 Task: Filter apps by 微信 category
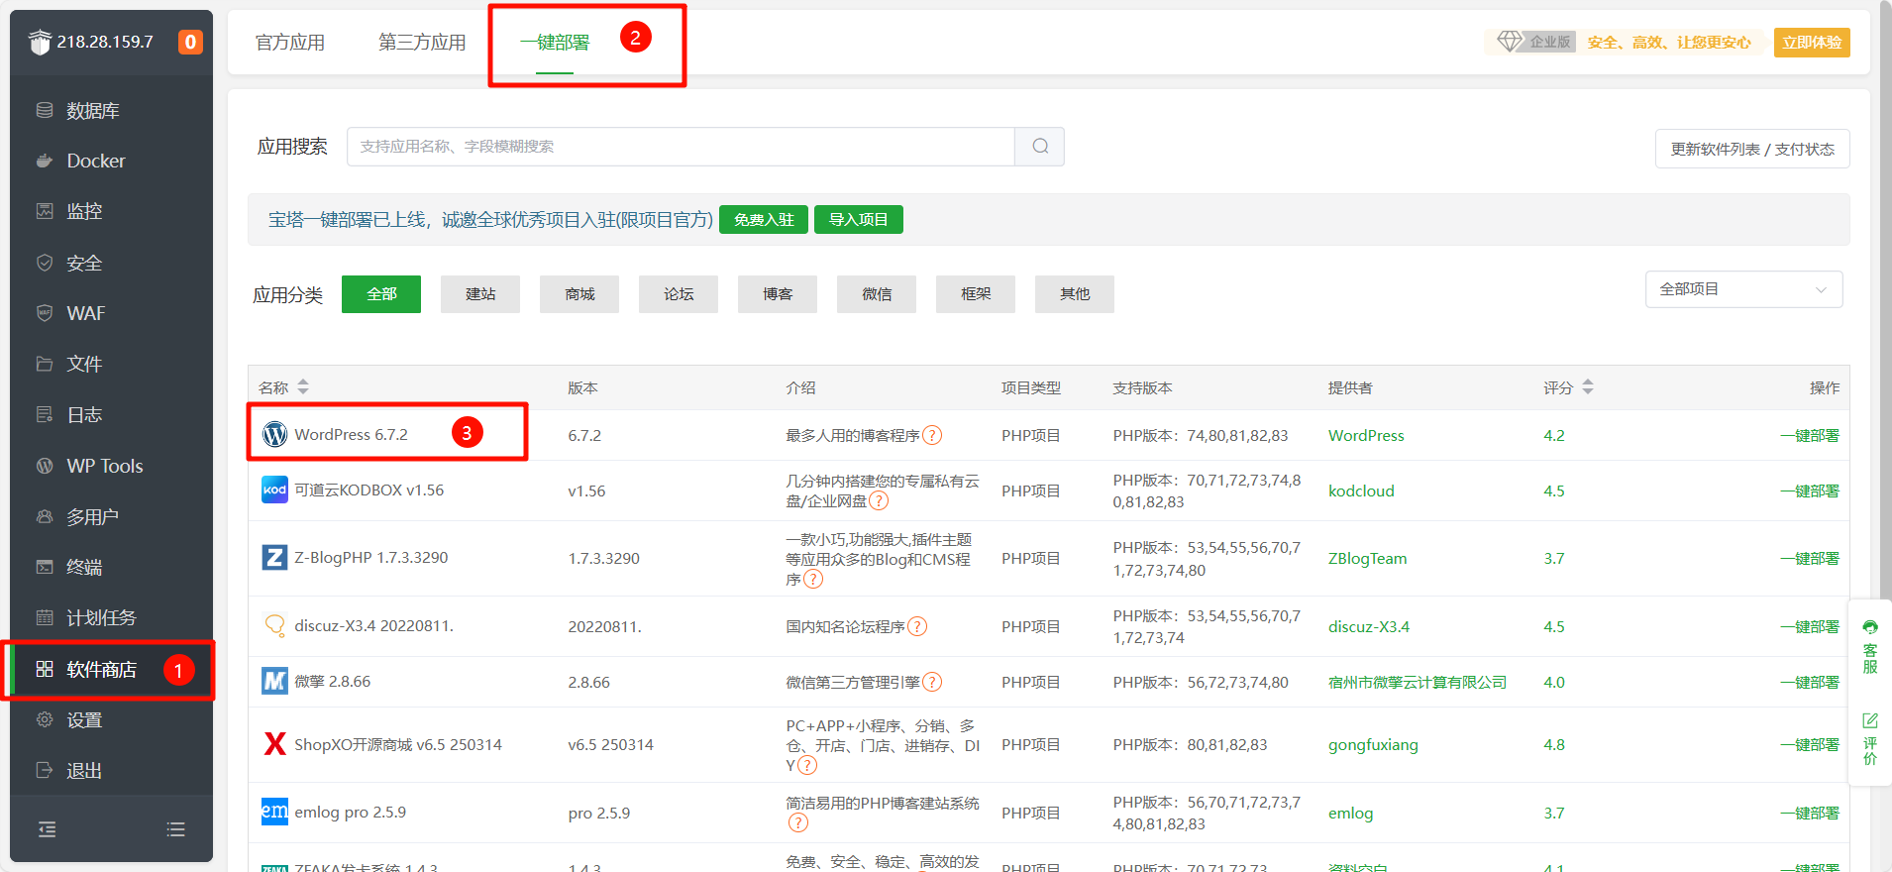coord(877,294)
